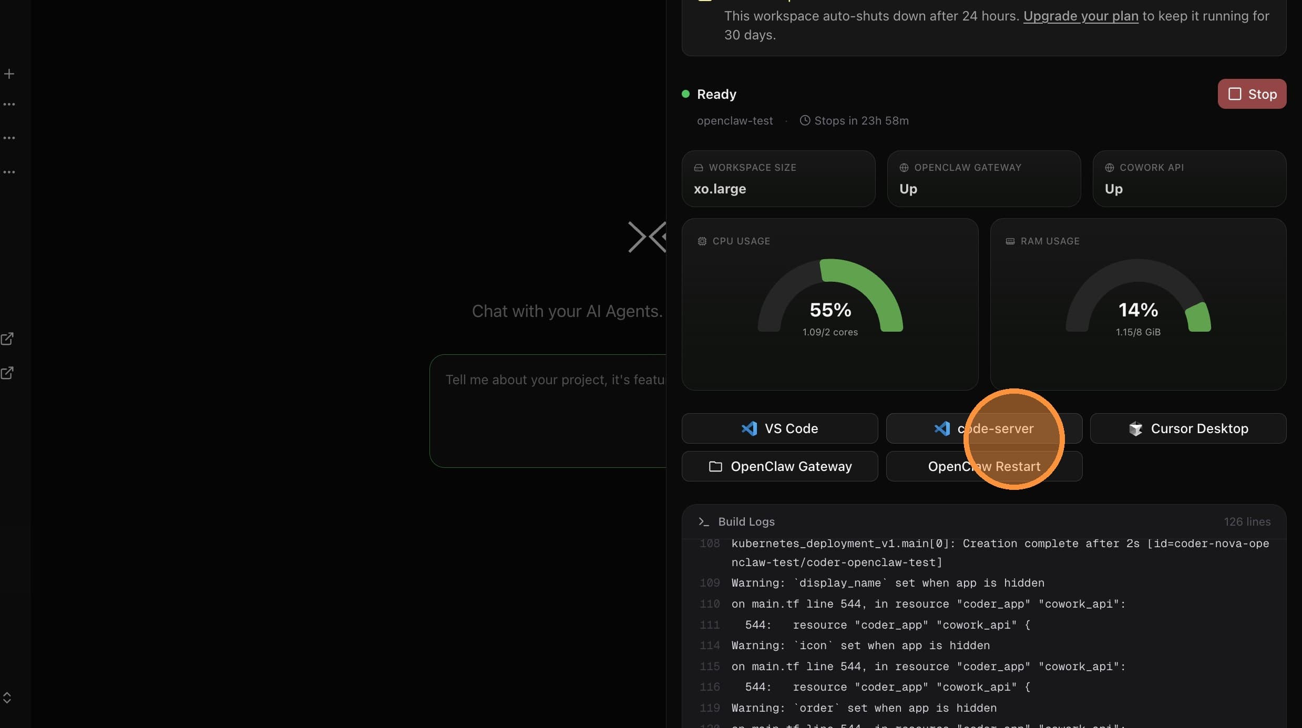Click the CPU usage gauge
This screenshot has height=728, width=1302.
(x=830, y=295)
